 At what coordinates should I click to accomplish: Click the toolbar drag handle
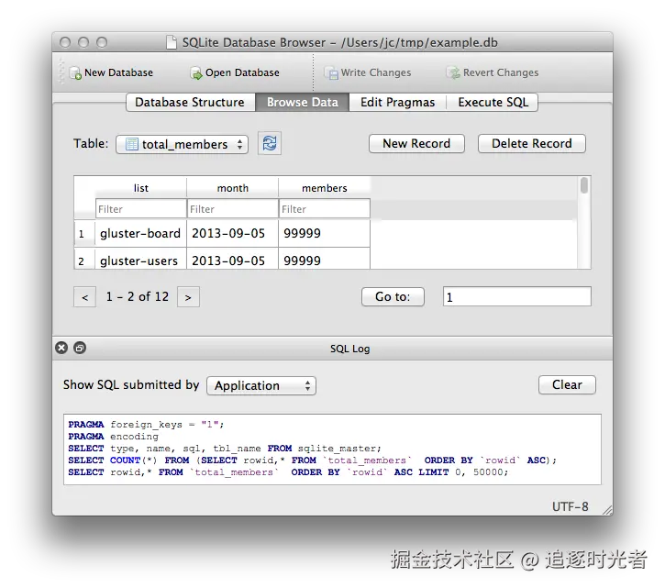coord(61,71)
